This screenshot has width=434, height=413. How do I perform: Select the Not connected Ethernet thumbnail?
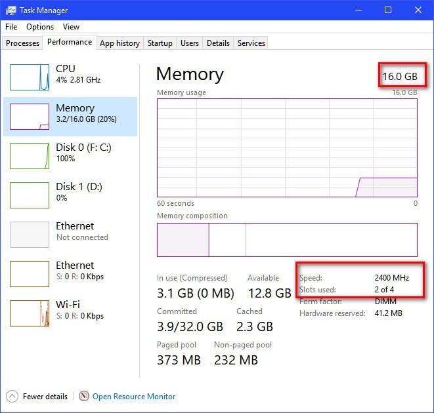click(x=30, y=235)
